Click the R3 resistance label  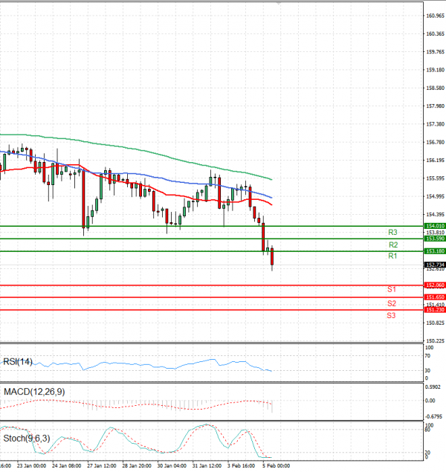pos(392,232)
